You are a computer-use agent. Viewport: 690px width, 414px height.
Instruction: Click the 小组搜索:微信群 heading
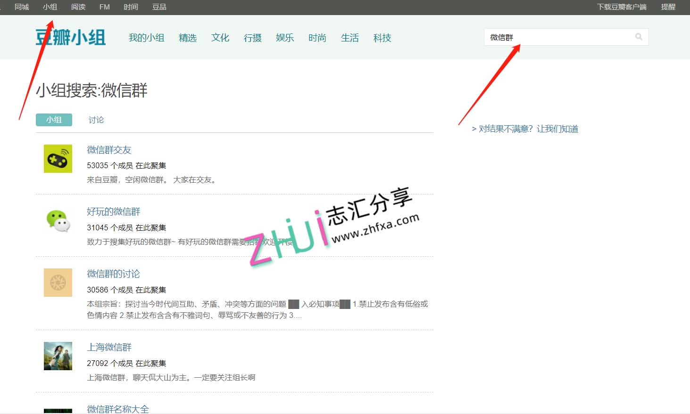tap(92, 90)
